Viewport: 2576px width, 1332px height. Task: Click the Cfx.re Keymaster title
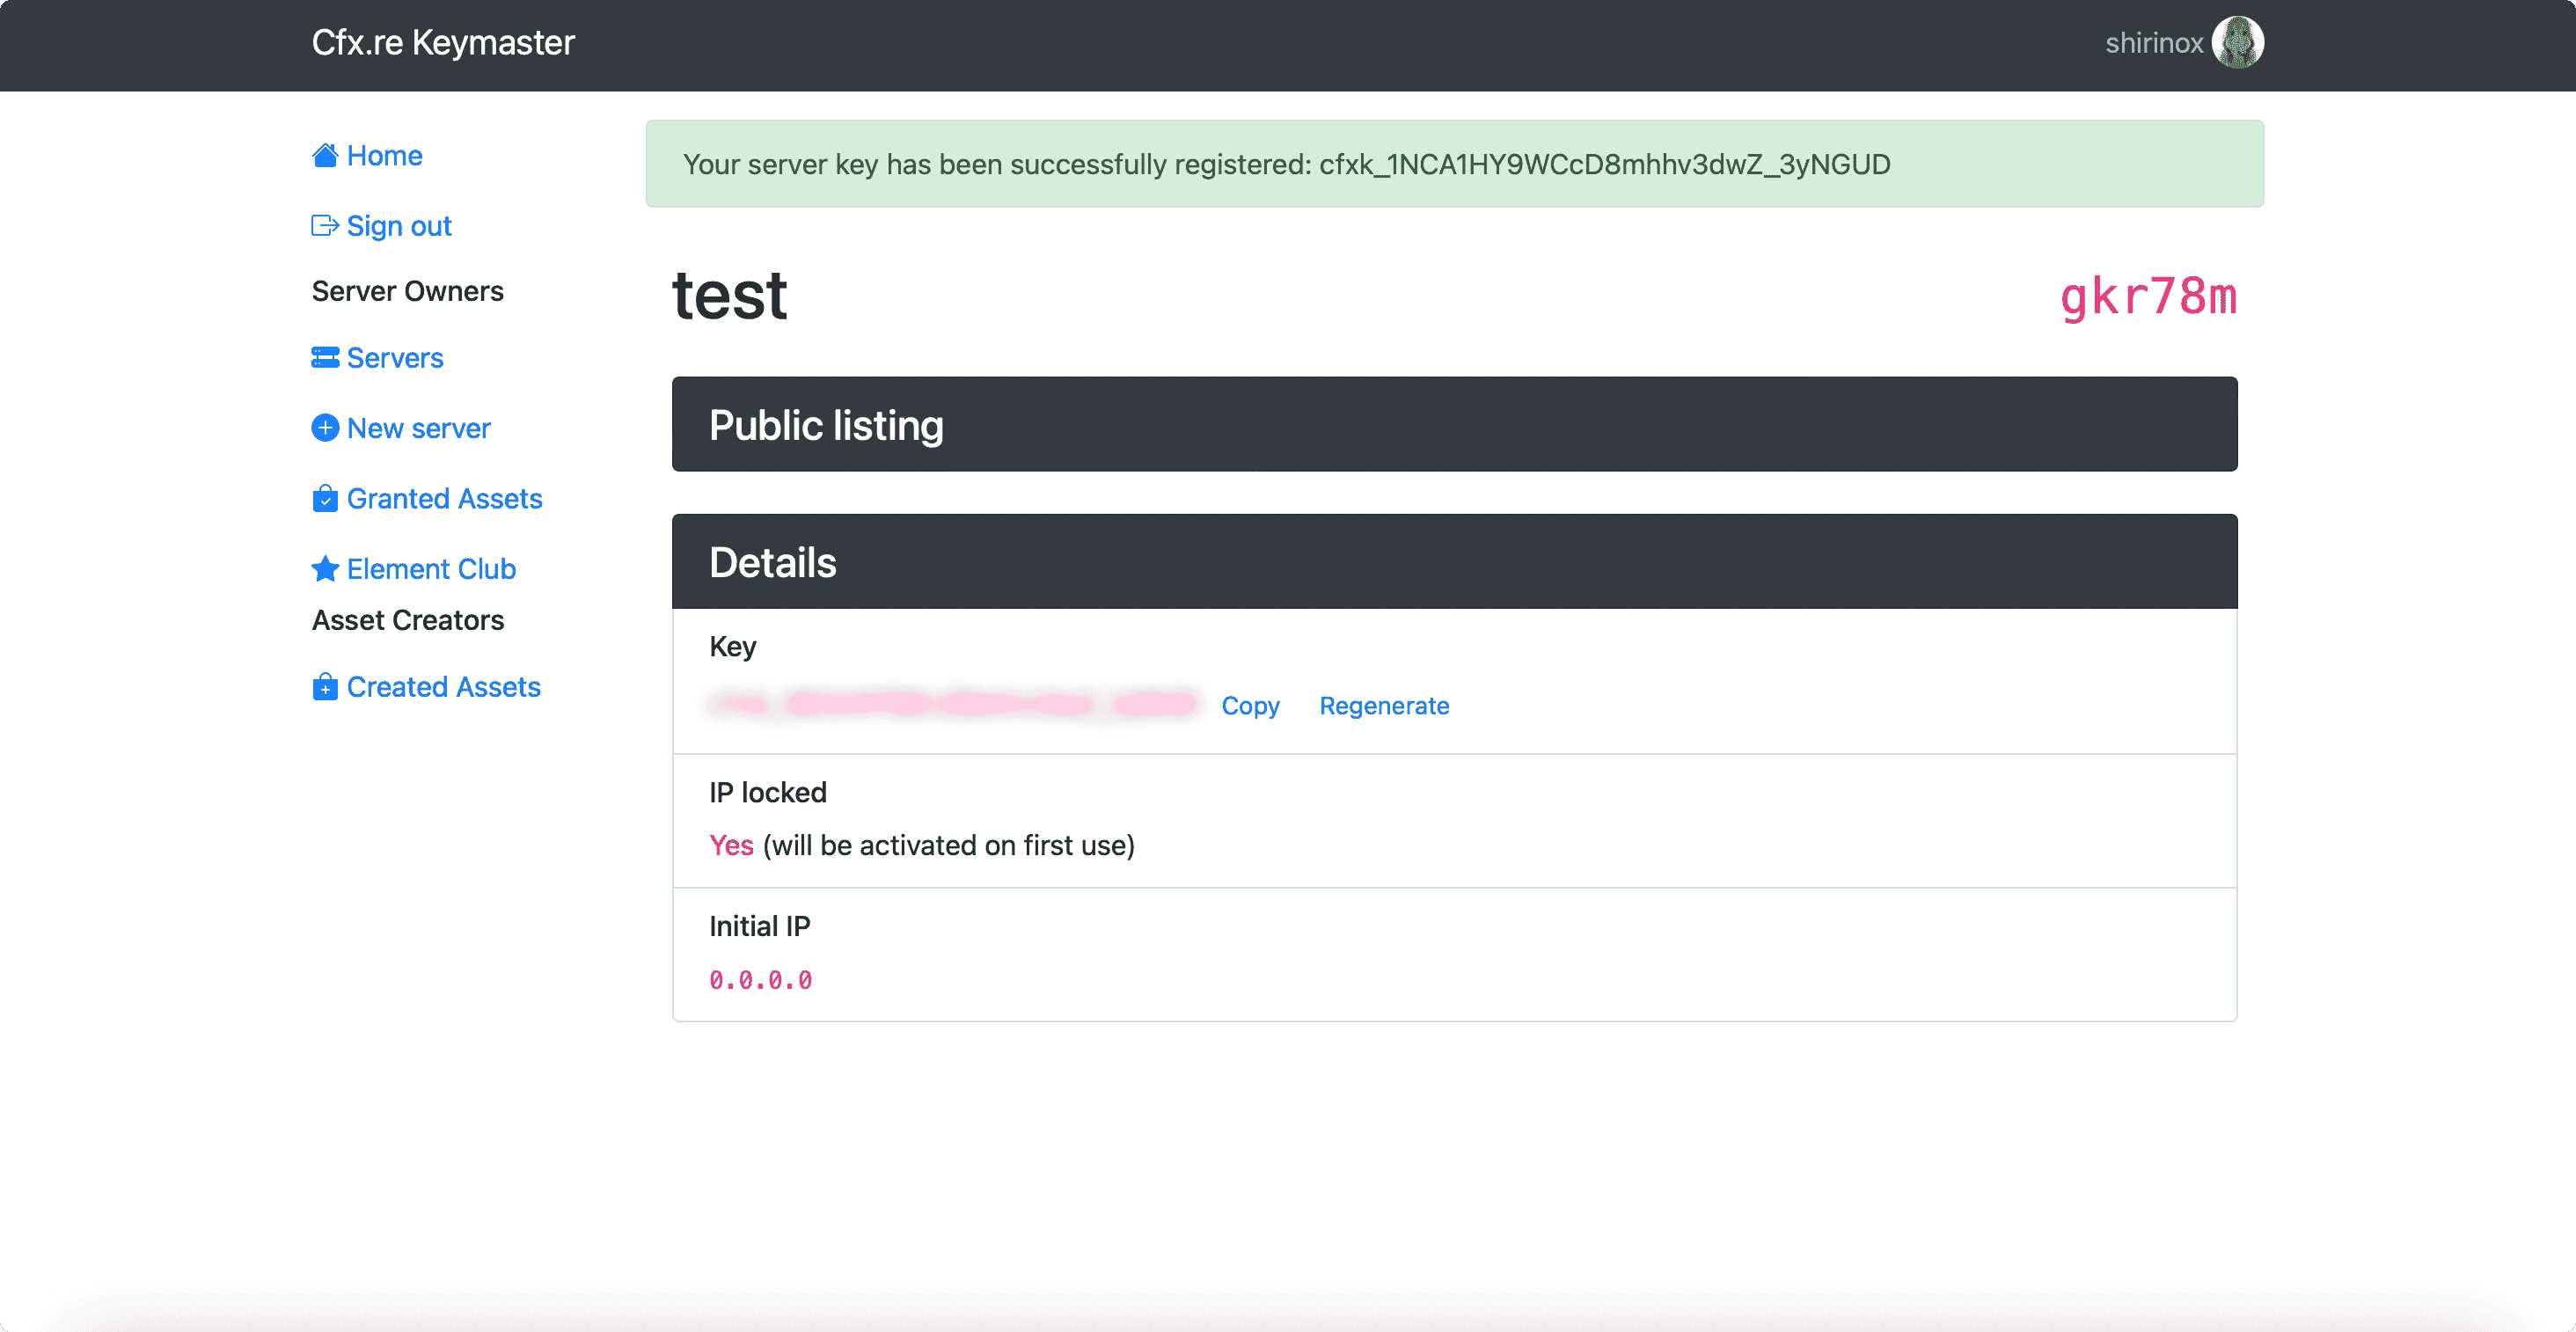coord(443,43)
